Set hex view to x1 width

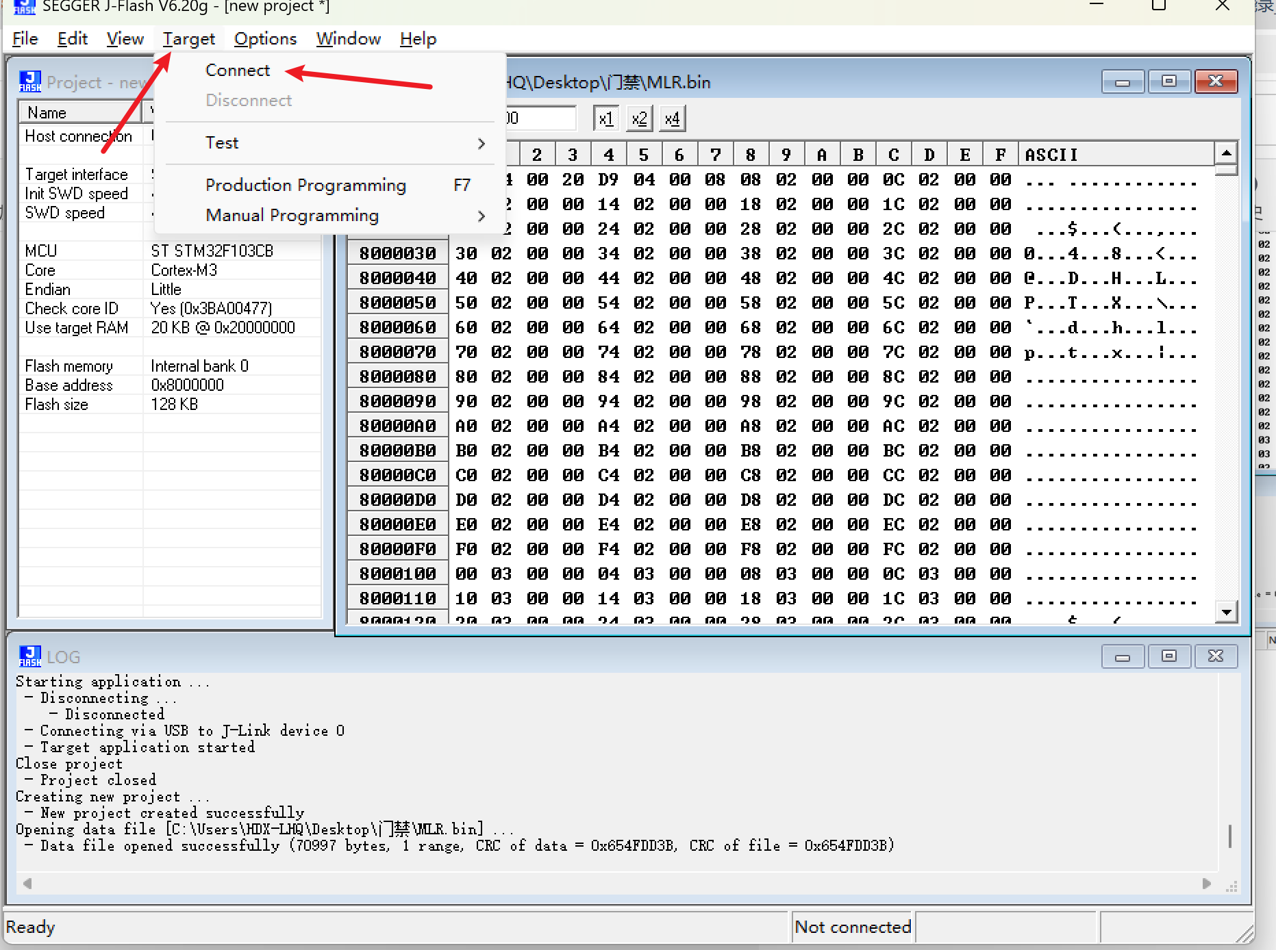pyautogui.click(x=605, y=118)
